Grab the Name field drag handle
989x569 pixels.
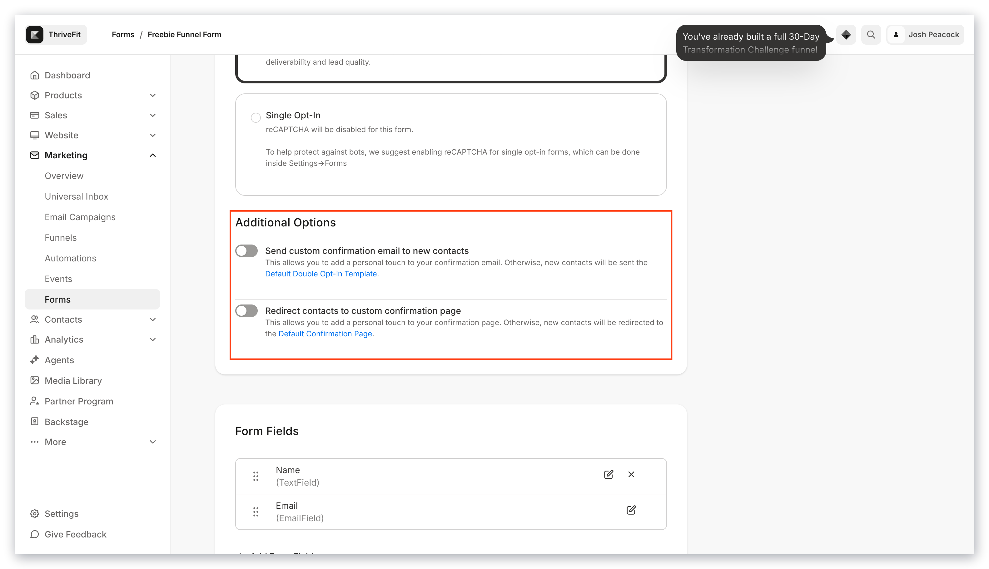pos(256,476)
